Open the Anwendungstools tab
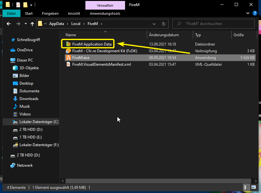Screen dimensions: 261x193 [x=105, y=13]
